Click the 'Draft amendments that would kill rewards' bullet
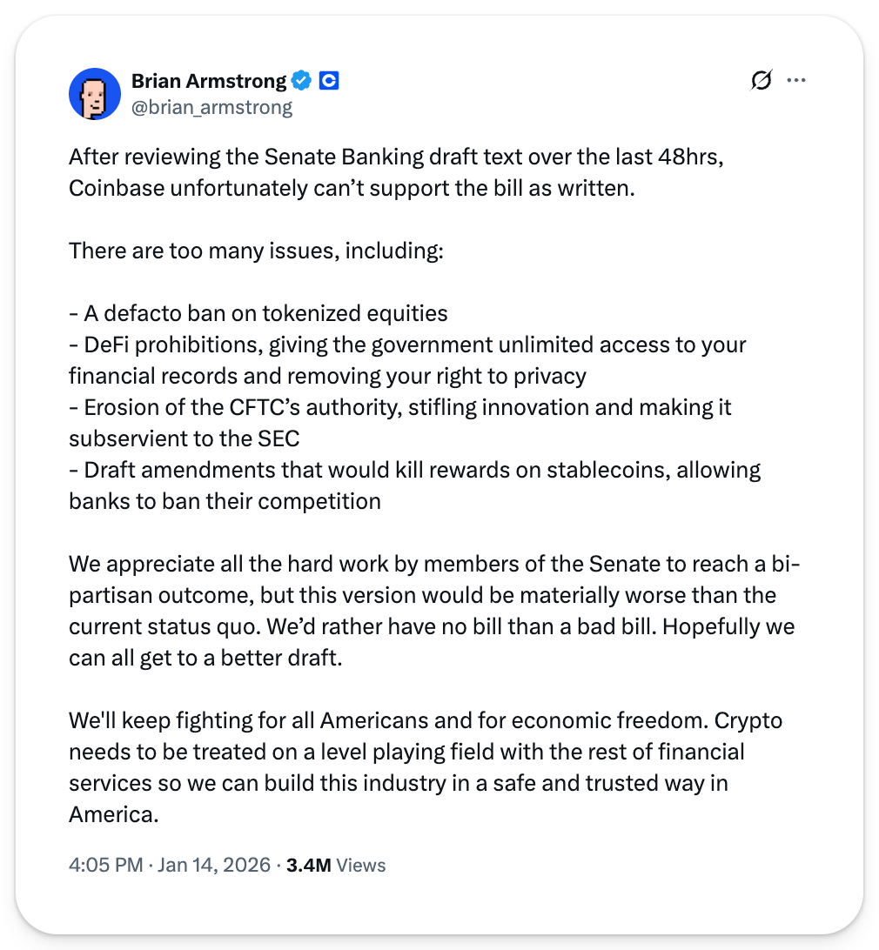879x950 pixels. pyautogui.click(x=414, y=470)
